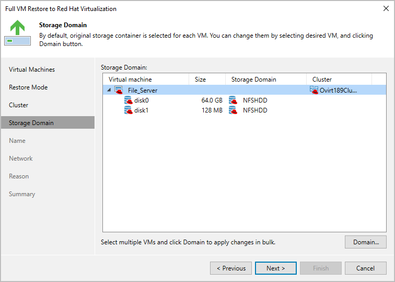Click the 64.0 GB size value
The image size is (395, 282).
(212, 100)
